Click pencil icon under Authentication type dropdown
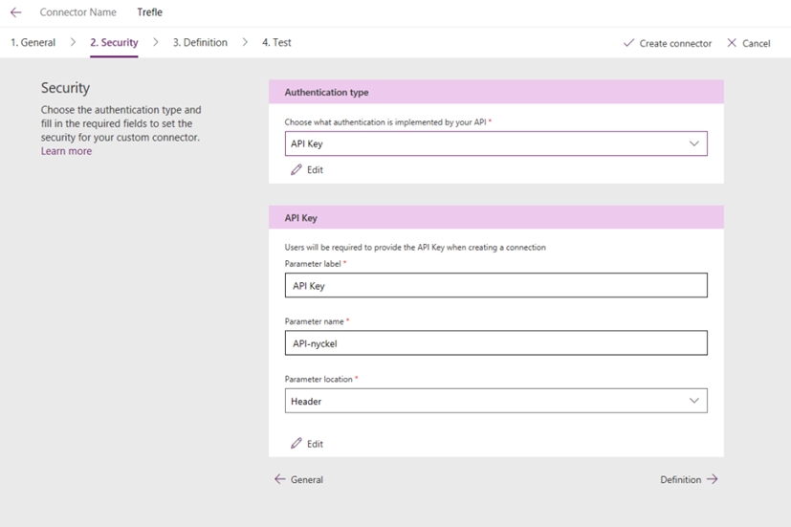791x527 pixels. click(297, 169)
